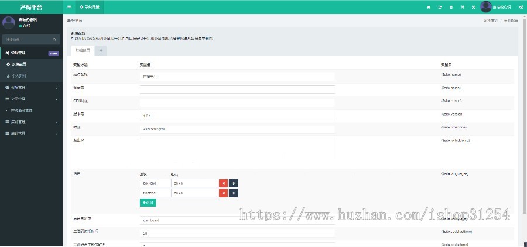Click the sidebar menu search field
This screenshot has height=247, width=527.
tap(28, 40)
